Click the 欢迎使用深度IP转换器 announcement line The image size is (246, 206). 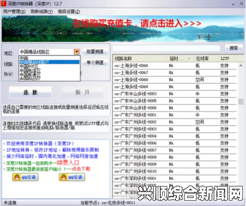point(40,144)
